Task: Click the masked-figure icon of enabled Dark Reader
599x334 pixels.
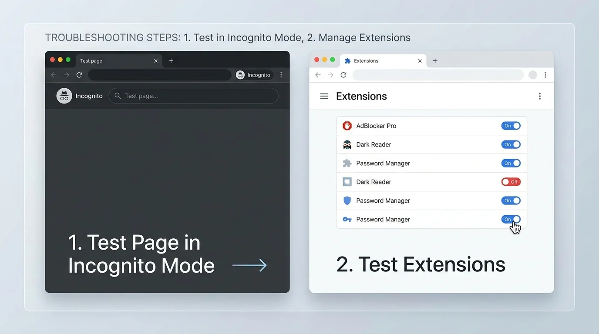Action: pos(347,144)
